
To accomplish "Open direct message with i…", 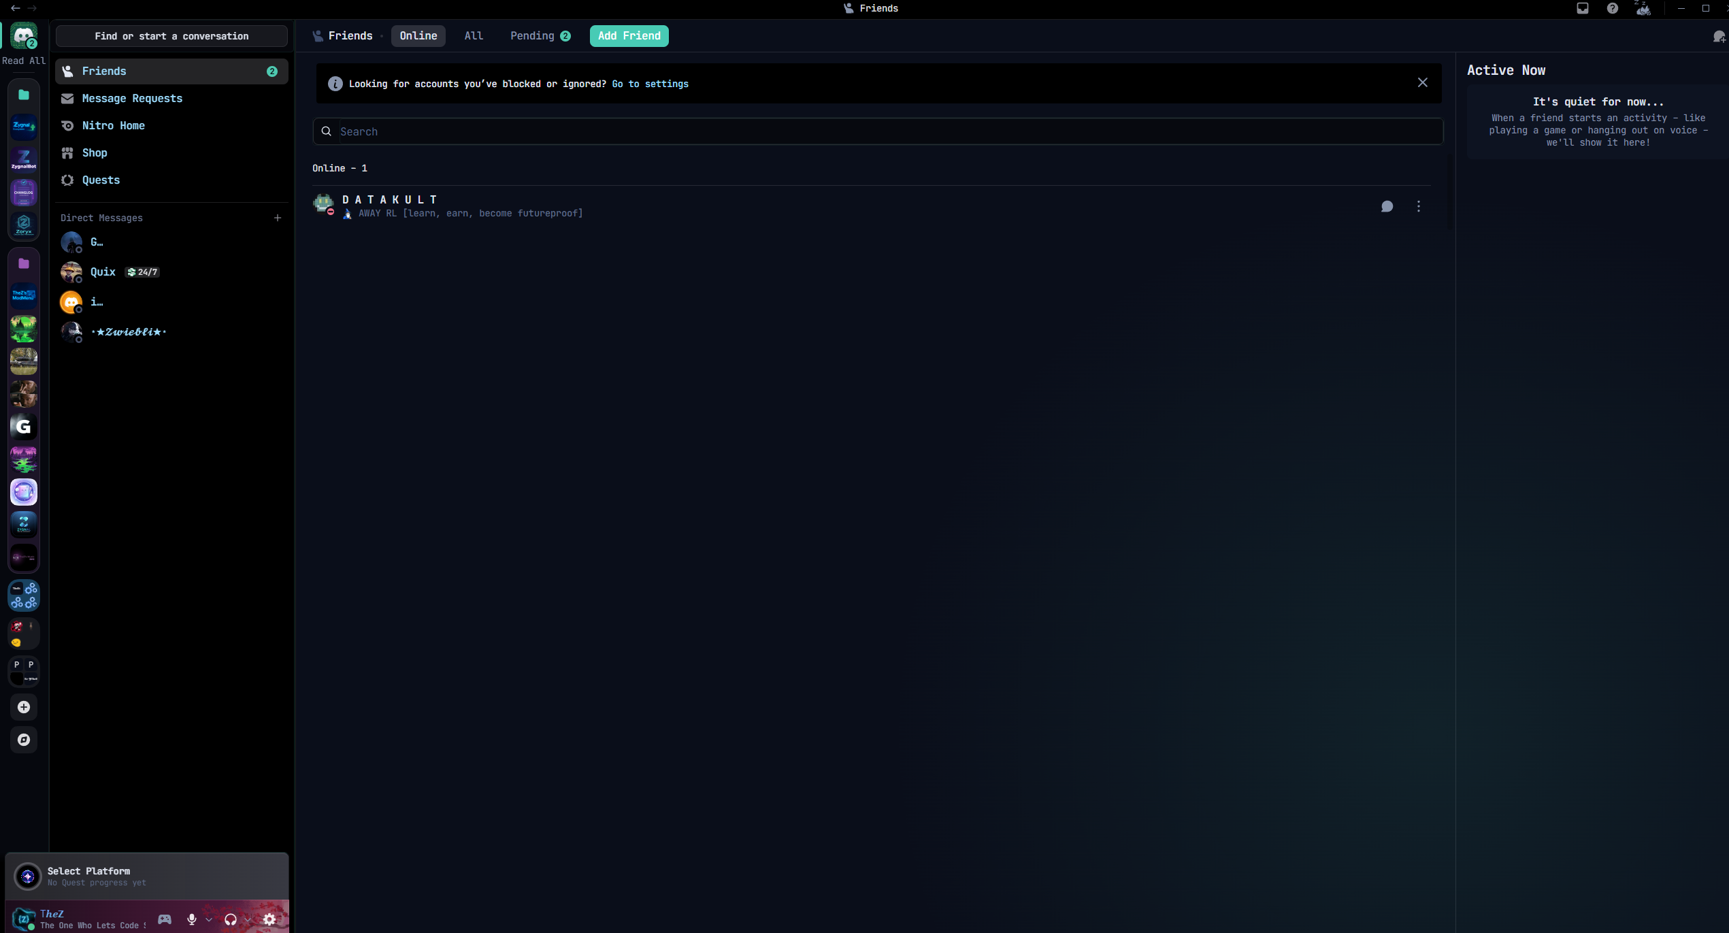I will (x=171, y=302).
